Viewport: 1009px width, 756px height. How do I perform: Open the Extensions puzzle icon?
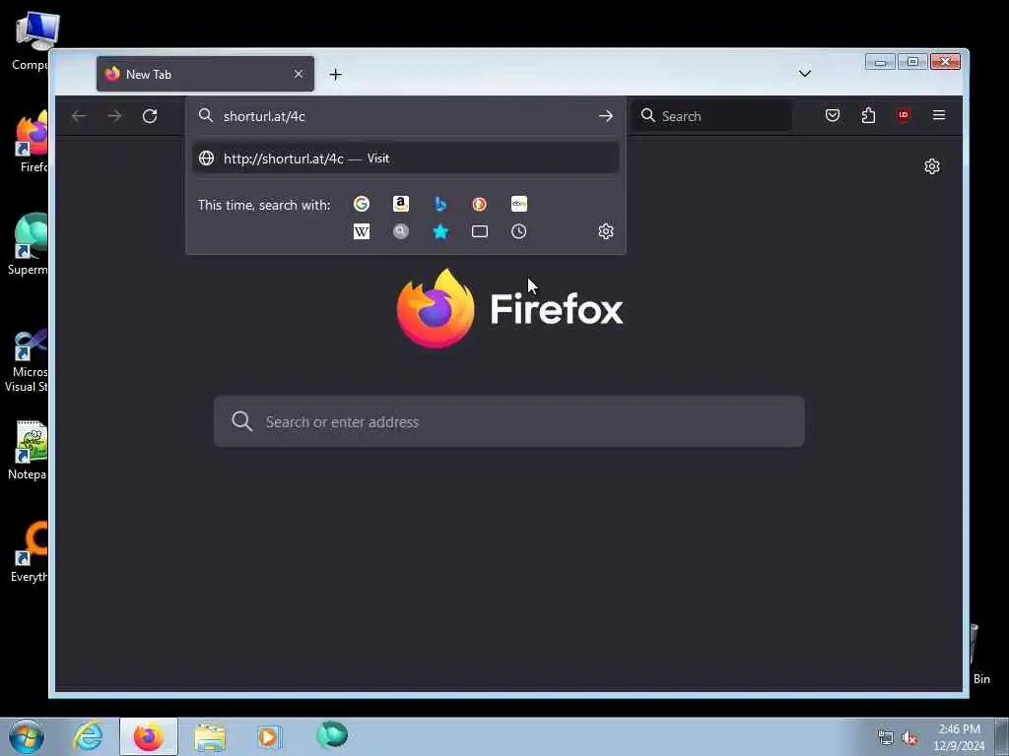(x=868, y=116)
